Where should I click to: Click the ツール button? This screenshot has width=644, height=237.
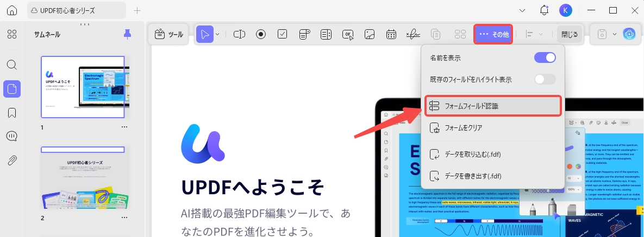coord(169,35)
